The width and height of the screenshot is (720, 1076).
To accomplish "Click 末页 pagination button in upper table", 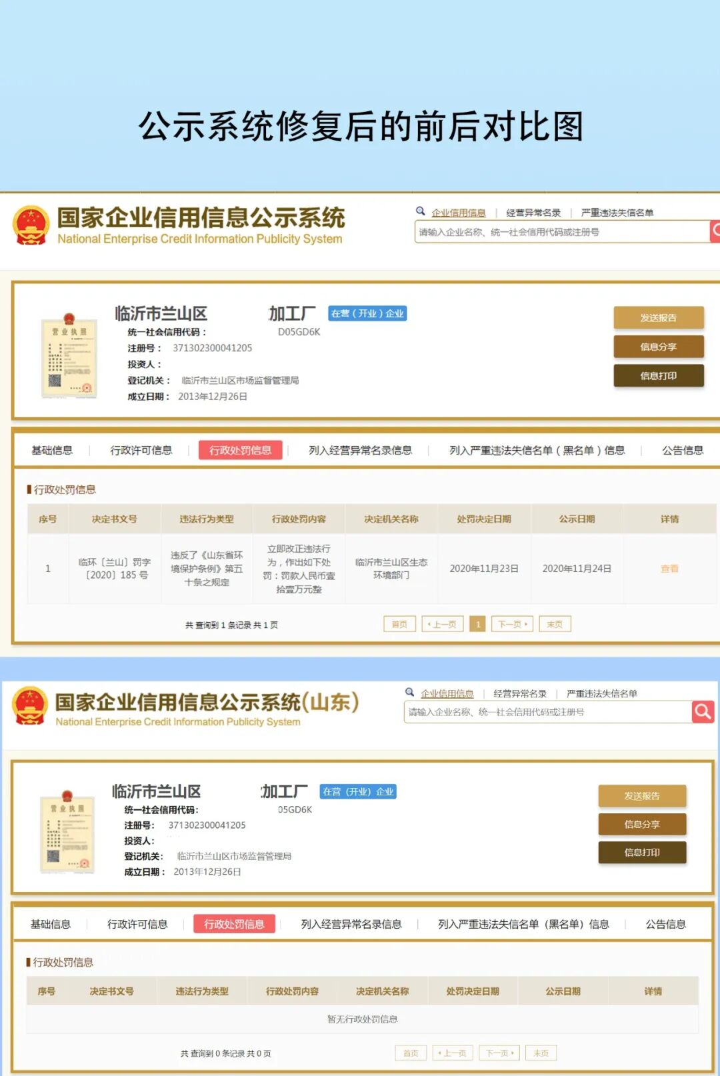I will point(555,625).
